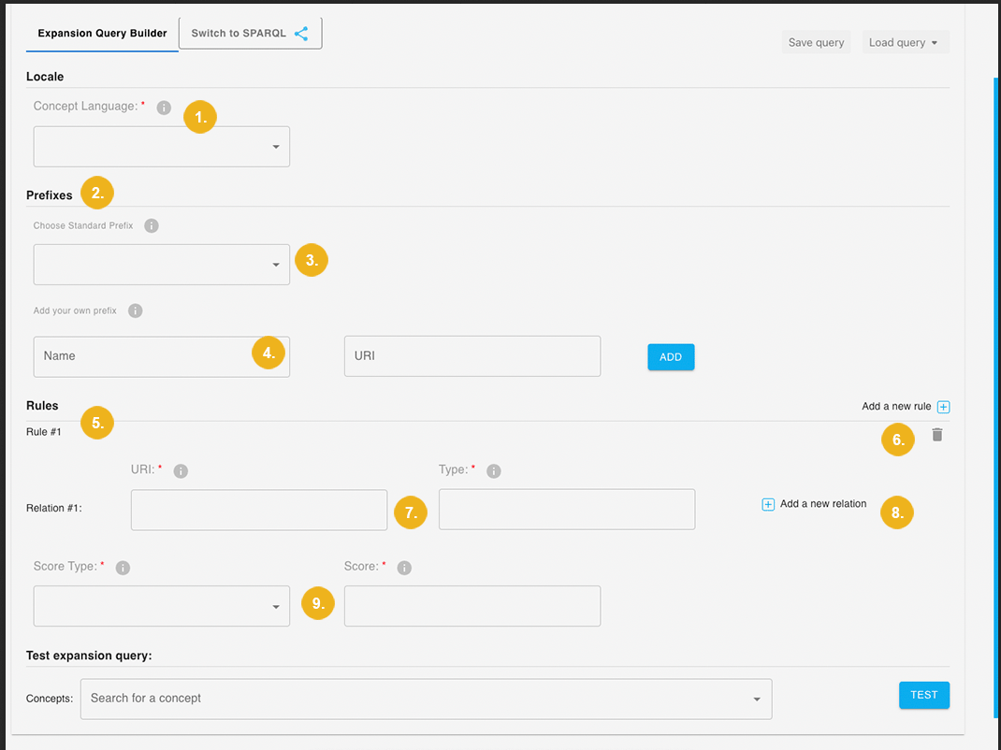This screenshot has width=1001, height=750.
Task: Delete Rule #1 using the trash icon
Action: click(x=937, y=436)
